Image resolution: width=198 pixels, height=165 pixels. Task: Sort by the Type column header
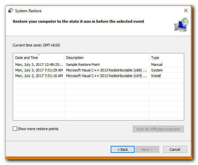click(x=166, y=58)
